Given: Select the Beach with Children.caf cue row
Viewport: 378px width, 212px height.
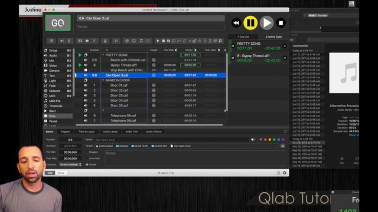Looking at the screenshot, I should (x=151, y=60).
